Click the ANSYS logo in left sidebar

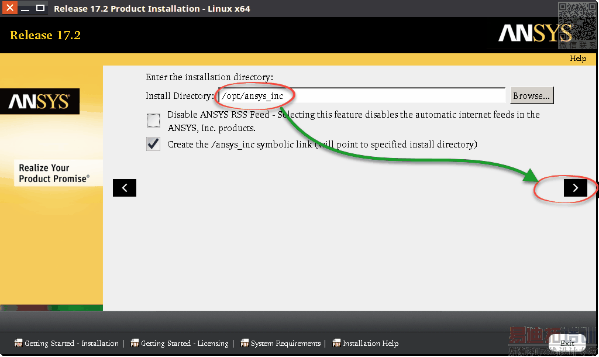coord(40,101)
